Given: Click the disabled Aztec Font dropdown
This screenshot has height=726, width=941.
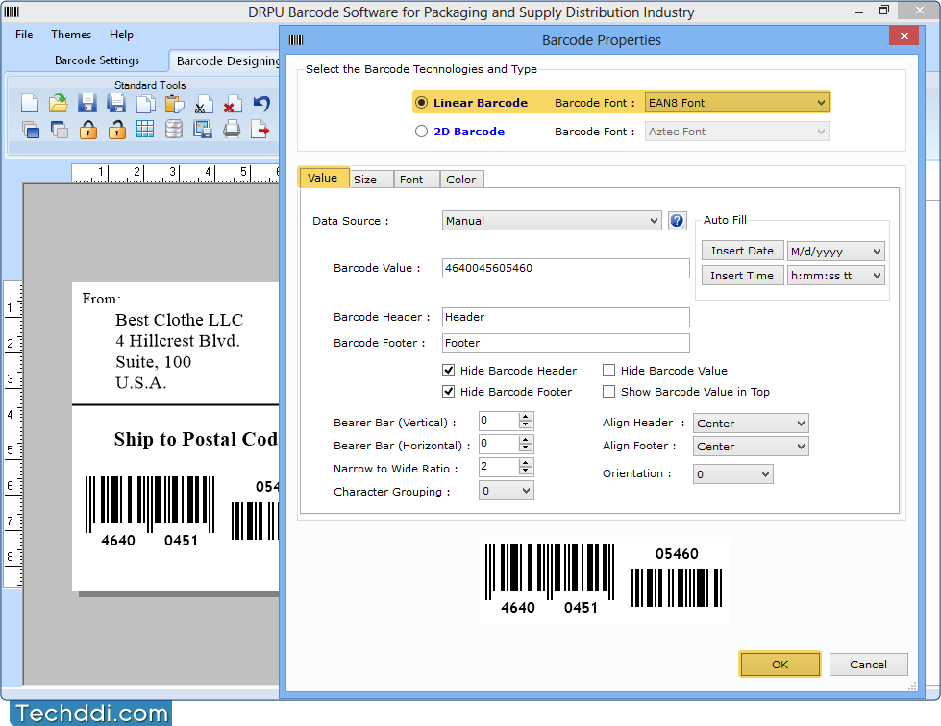Looking at the screenshot, I should click(x=737, y=132).
